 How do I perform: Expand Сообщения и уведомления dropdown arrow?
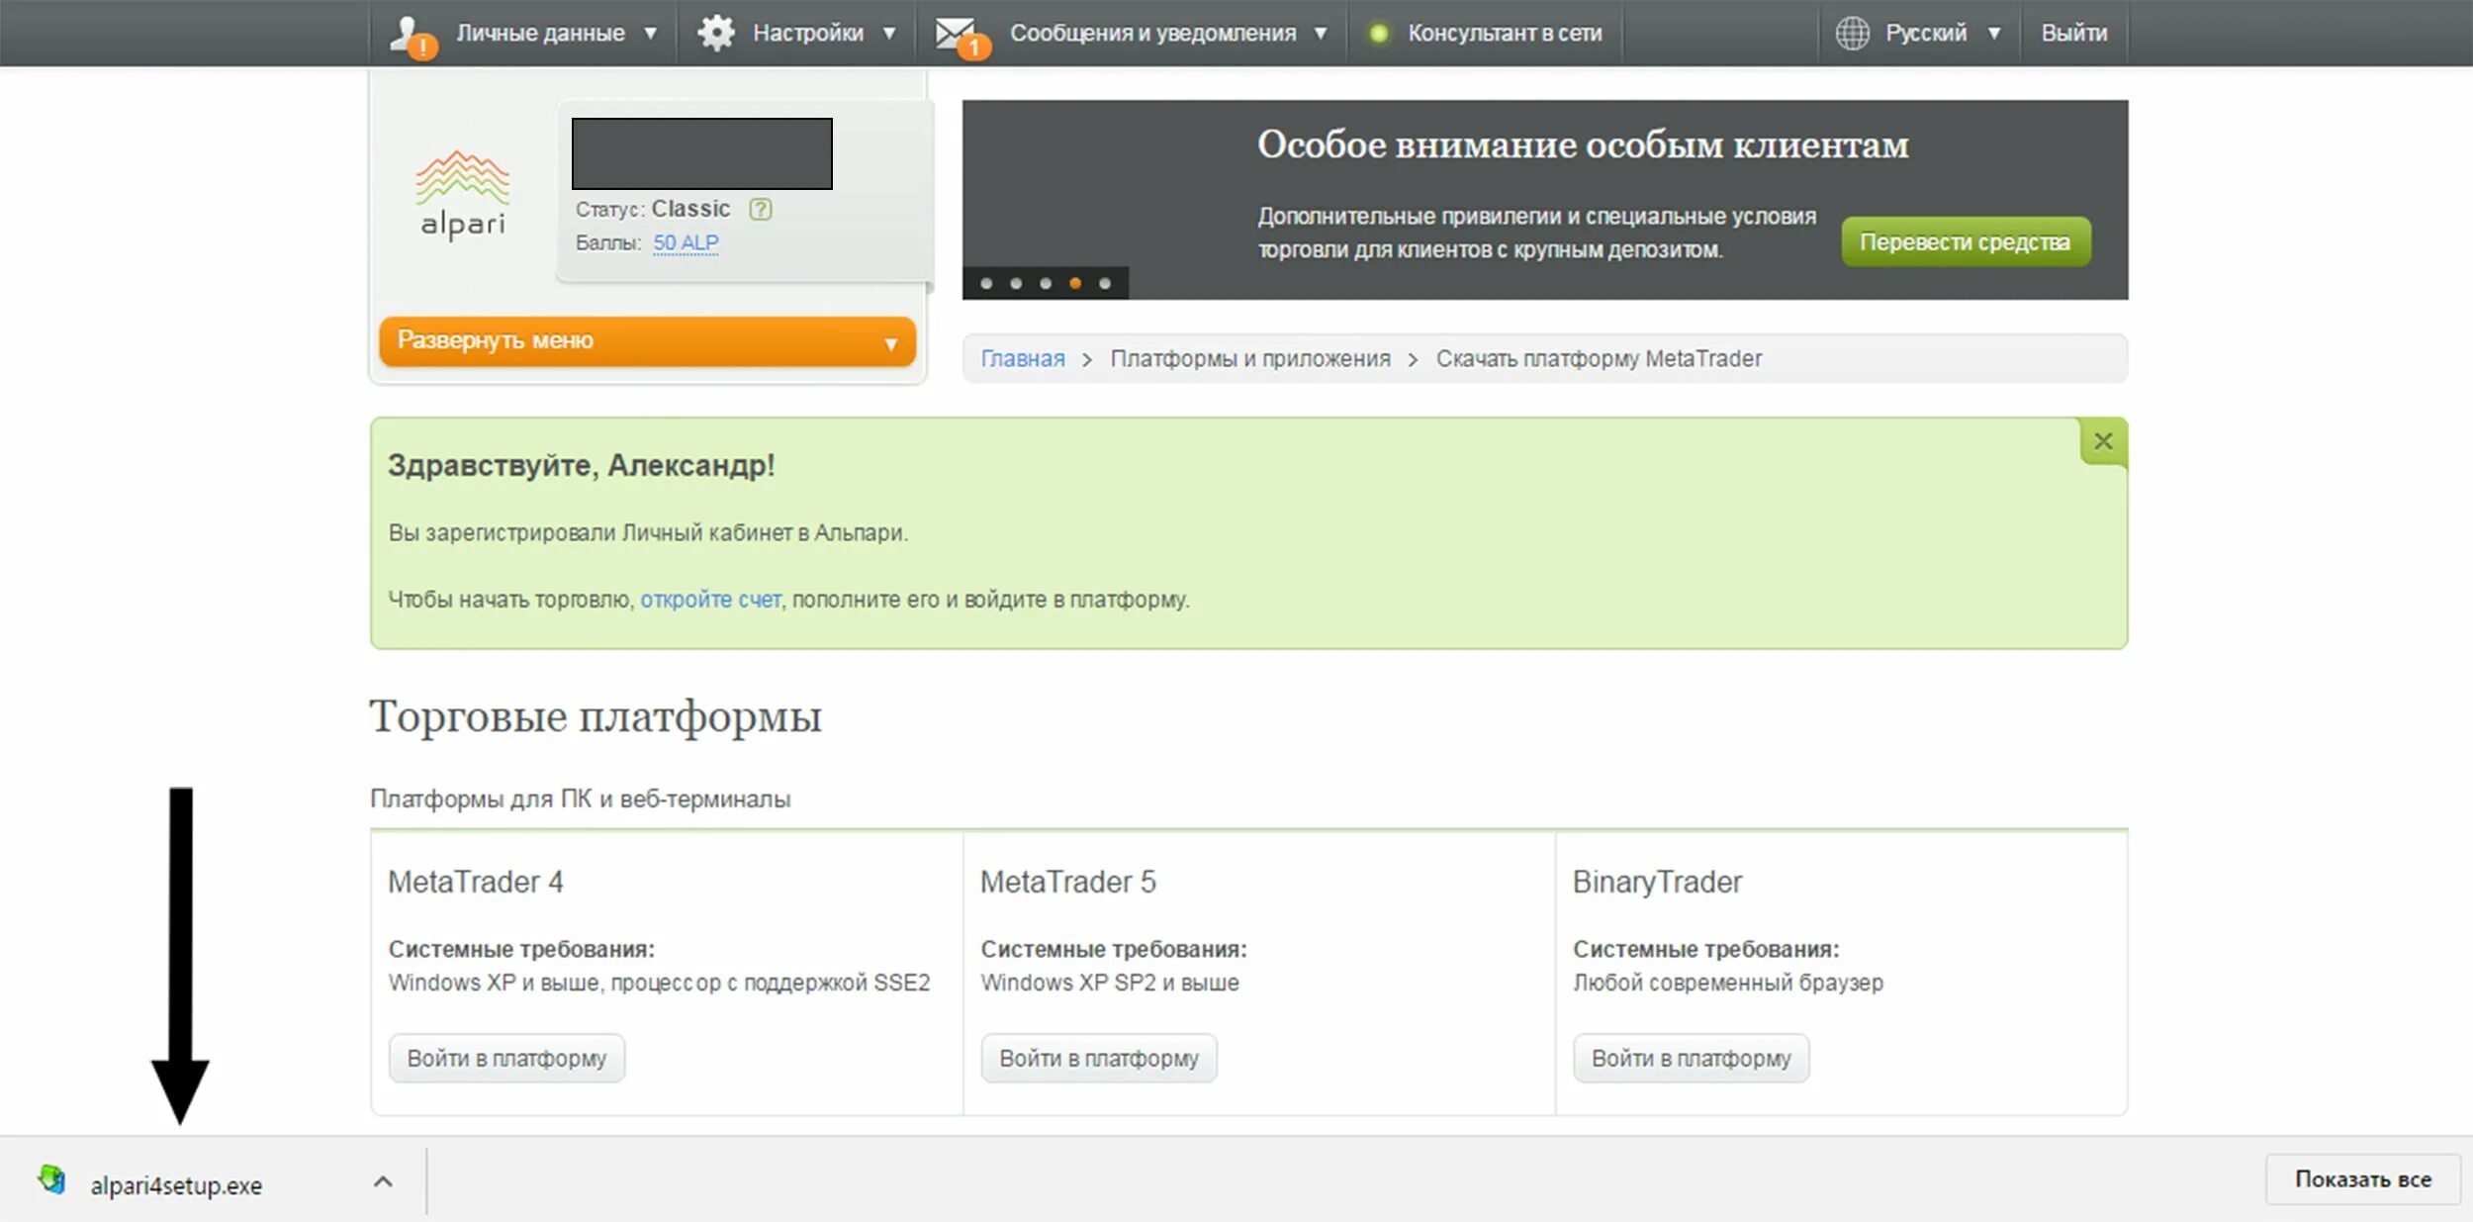[1320, 34]
